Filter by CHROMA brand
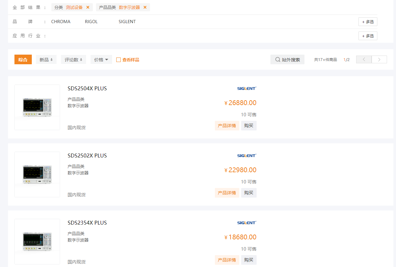The image size is (396, 267). tap(61, 22)
